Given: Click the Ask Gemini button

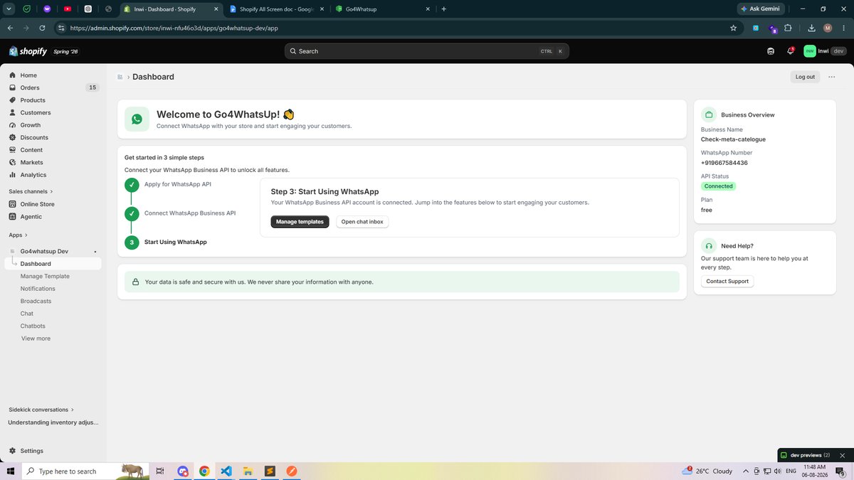Looking at the screenshot, I should click(761, 9).
